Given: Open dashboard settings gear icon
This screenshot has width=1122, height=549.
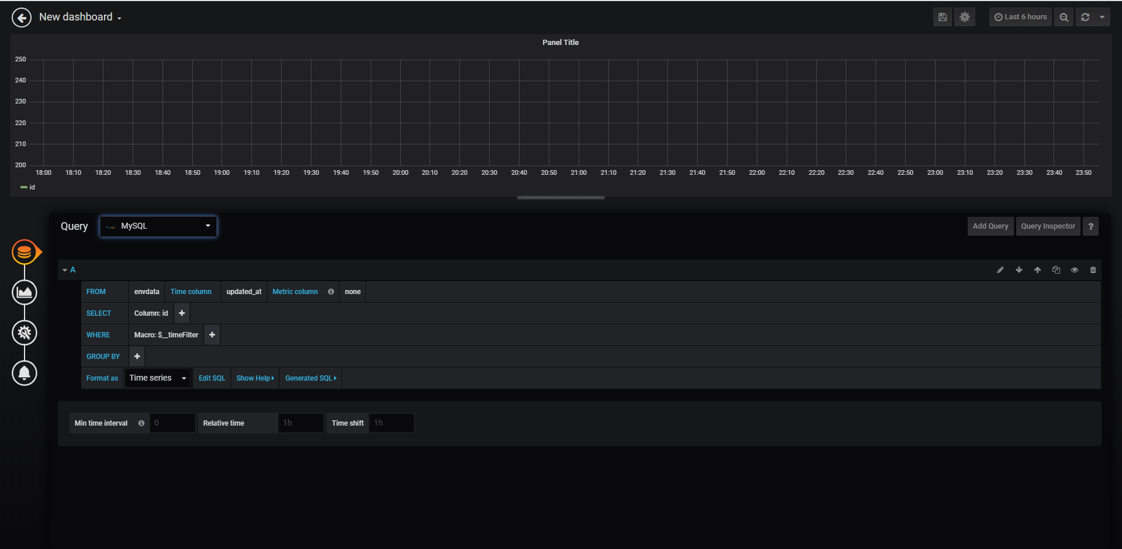Looking at the screenshot, I should coord(965,17).
